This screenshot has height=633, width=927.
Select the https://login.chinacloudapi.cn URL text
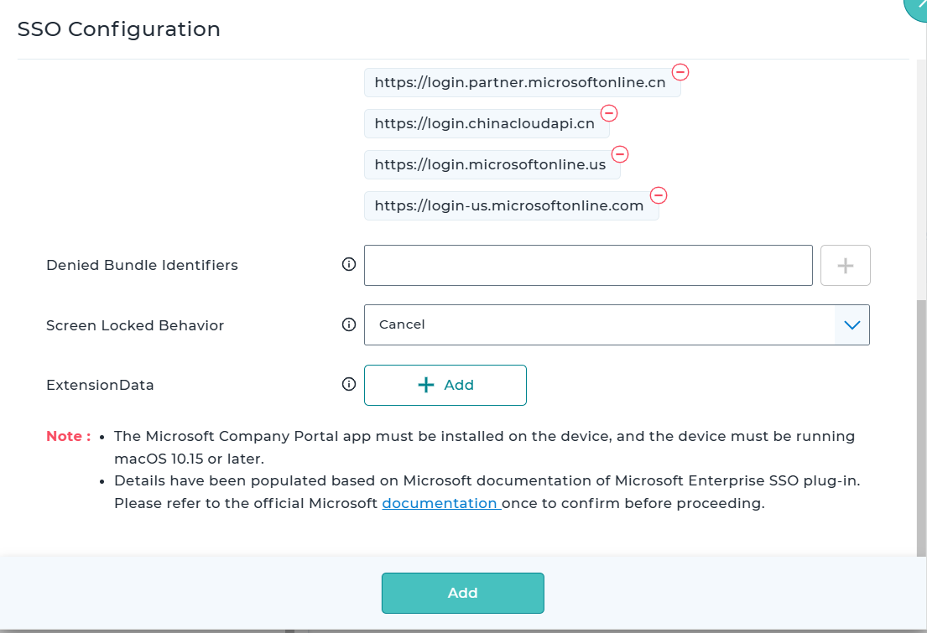tap(485, 123)
